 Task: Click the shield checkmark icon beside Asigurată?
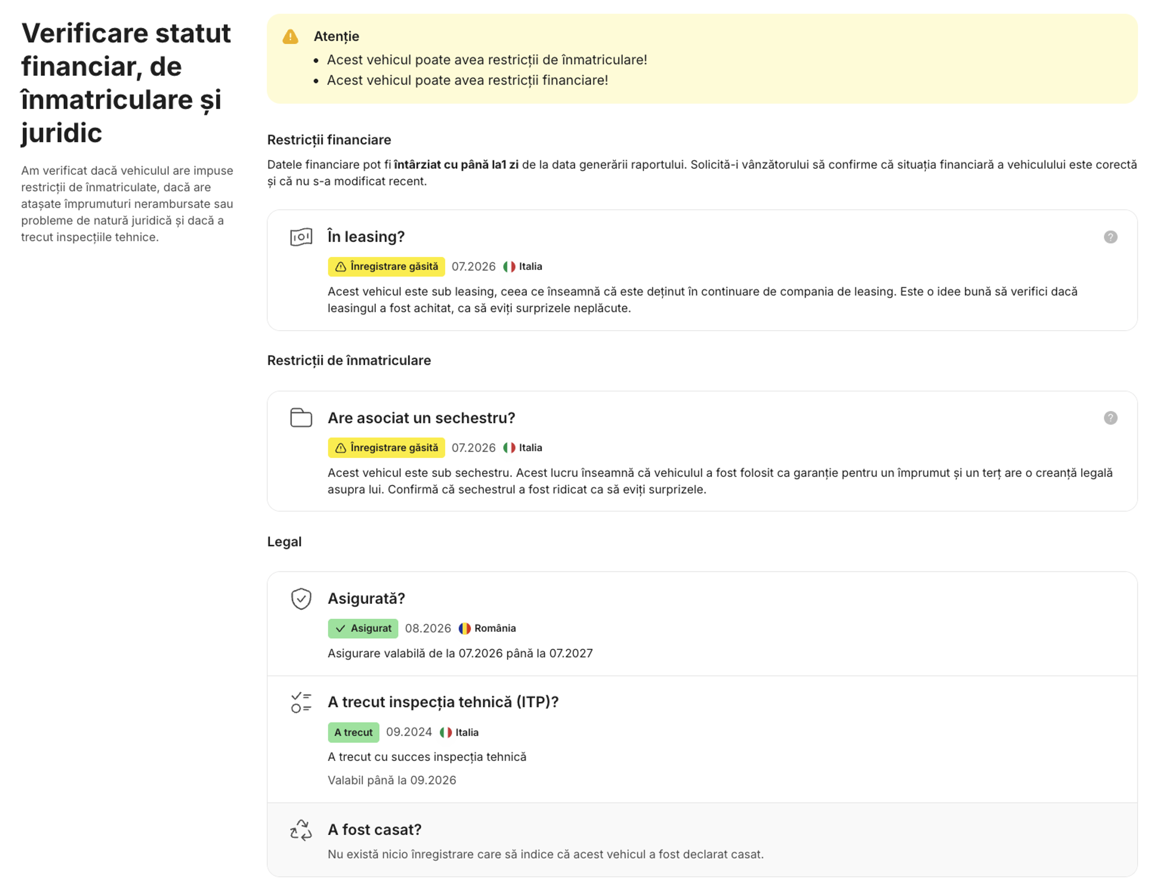click(x=301, y=599)
